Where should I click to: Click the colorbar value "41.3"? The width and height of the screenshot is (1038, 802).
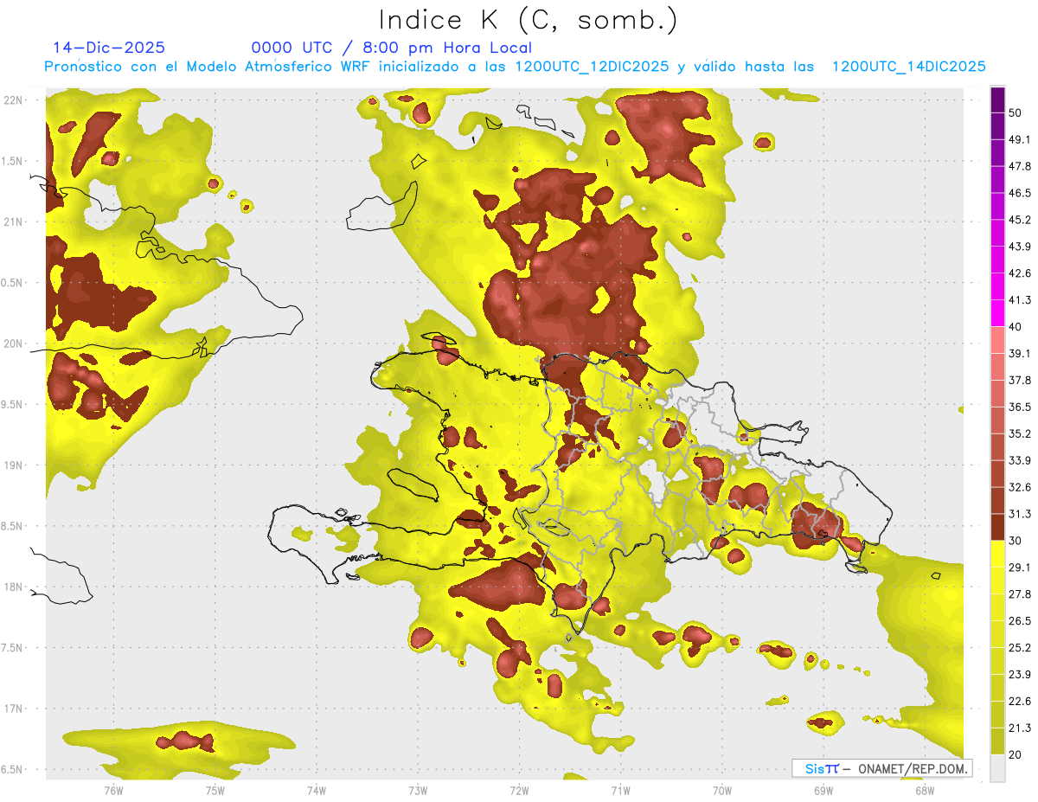click(1020, 301)
